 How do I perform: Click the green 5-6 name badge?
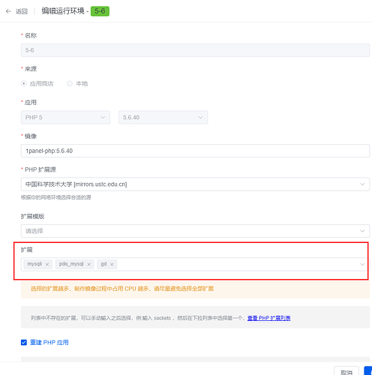100,11
